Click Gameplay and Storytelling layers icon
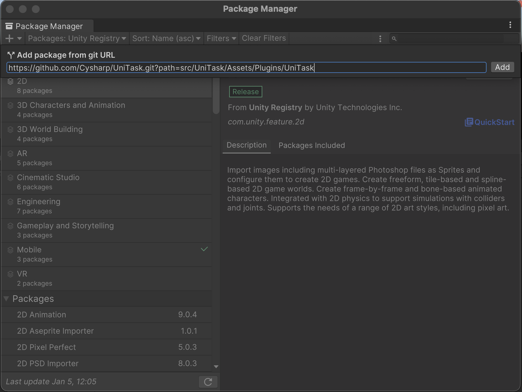The height and width of the screenshot is (392, 522). (x=10, y=226)
